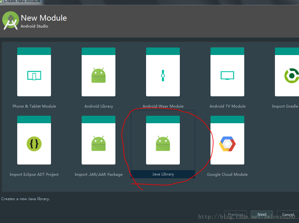Choose Import .JAR/.AAR Package android icon
299x223 pixels.
coord(99,144)
